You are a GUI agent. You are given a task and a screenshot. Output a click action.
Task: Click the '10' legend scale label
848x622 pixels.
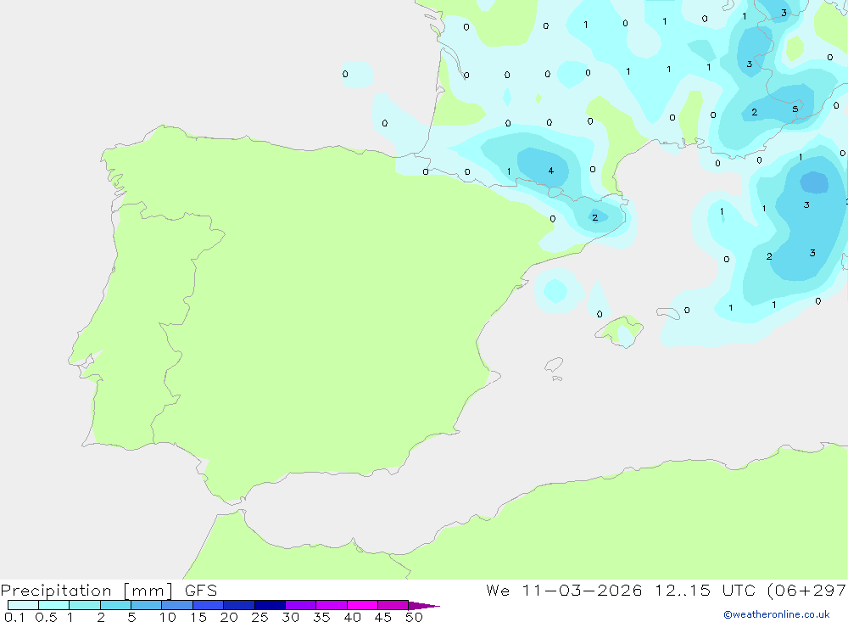167,617
